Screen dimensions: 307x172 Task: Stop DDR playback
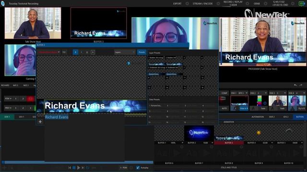tap(74, 168)
